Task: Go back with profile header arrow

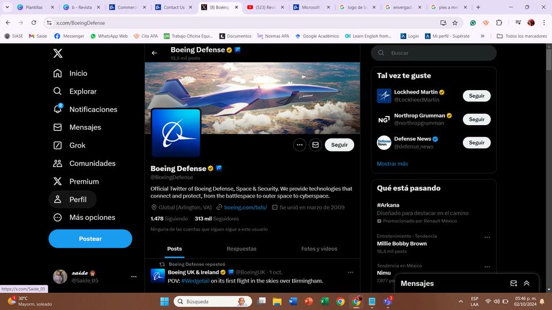Action: coord(154,53)
